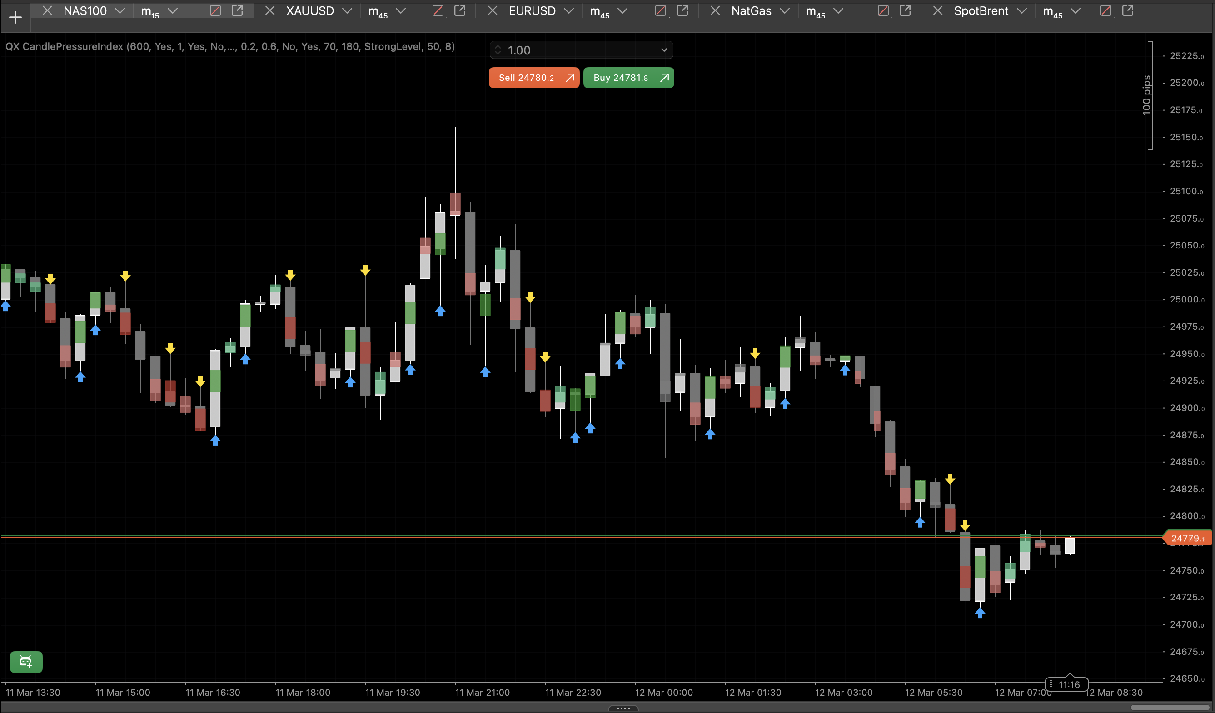Viewport: 1215px width, 713px height.
Task: Detach the EURUSD chart to new window
Action: [x=683, y=10]
